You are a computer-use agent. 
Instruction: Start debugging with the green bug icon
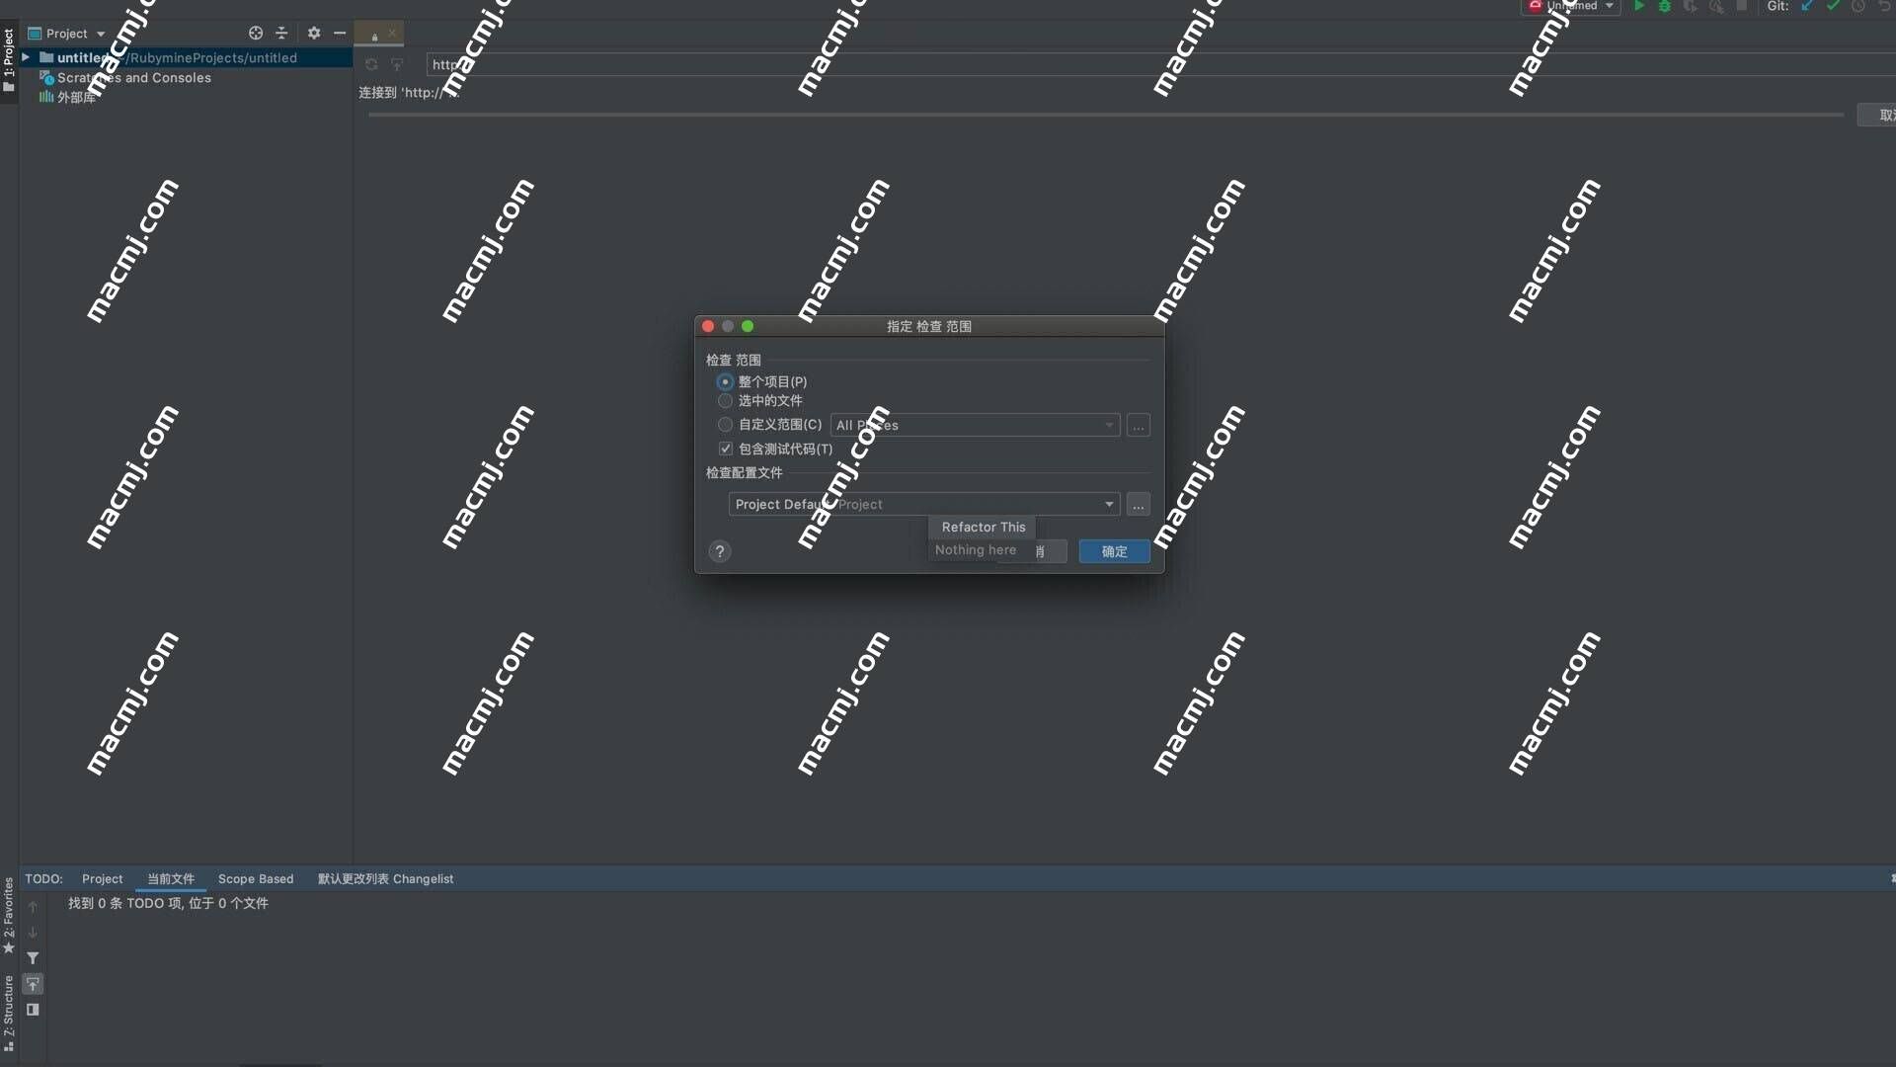[1665, 6]
